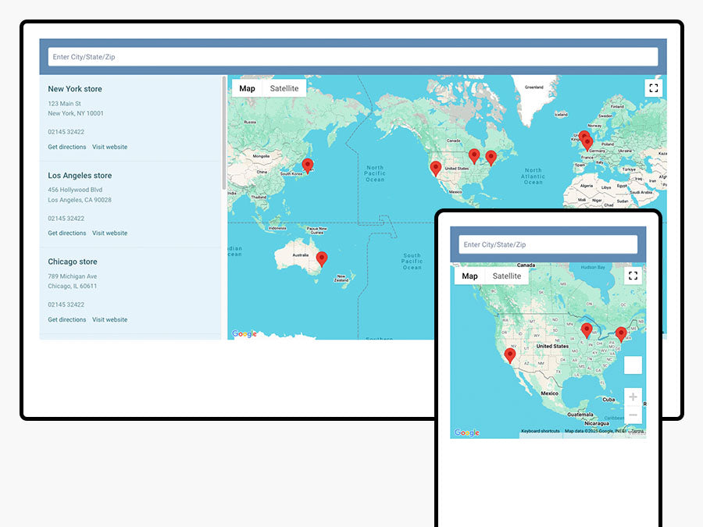Click the Chicago-area pin on mobile map
This screenshot has height=527, width=703.
(x=587, y=329)
